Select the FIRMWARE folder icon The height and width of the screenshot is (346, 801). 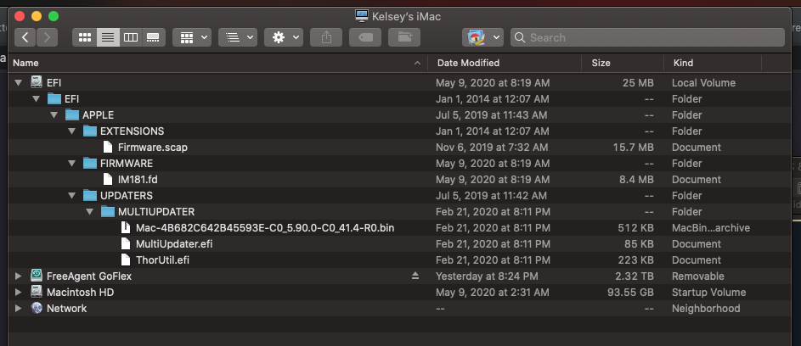(x=90, y=164)
